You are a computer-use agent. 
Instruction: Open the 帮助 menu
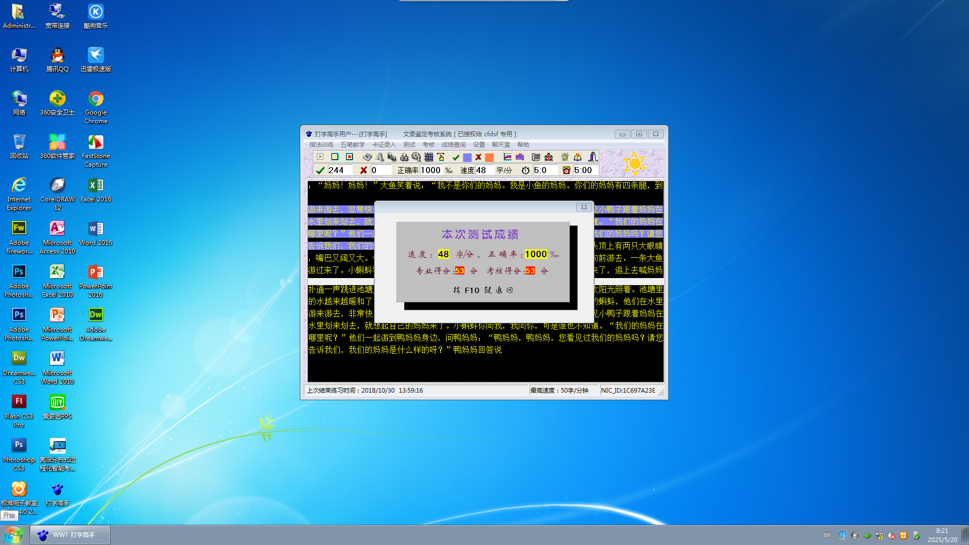click(523, 145)
